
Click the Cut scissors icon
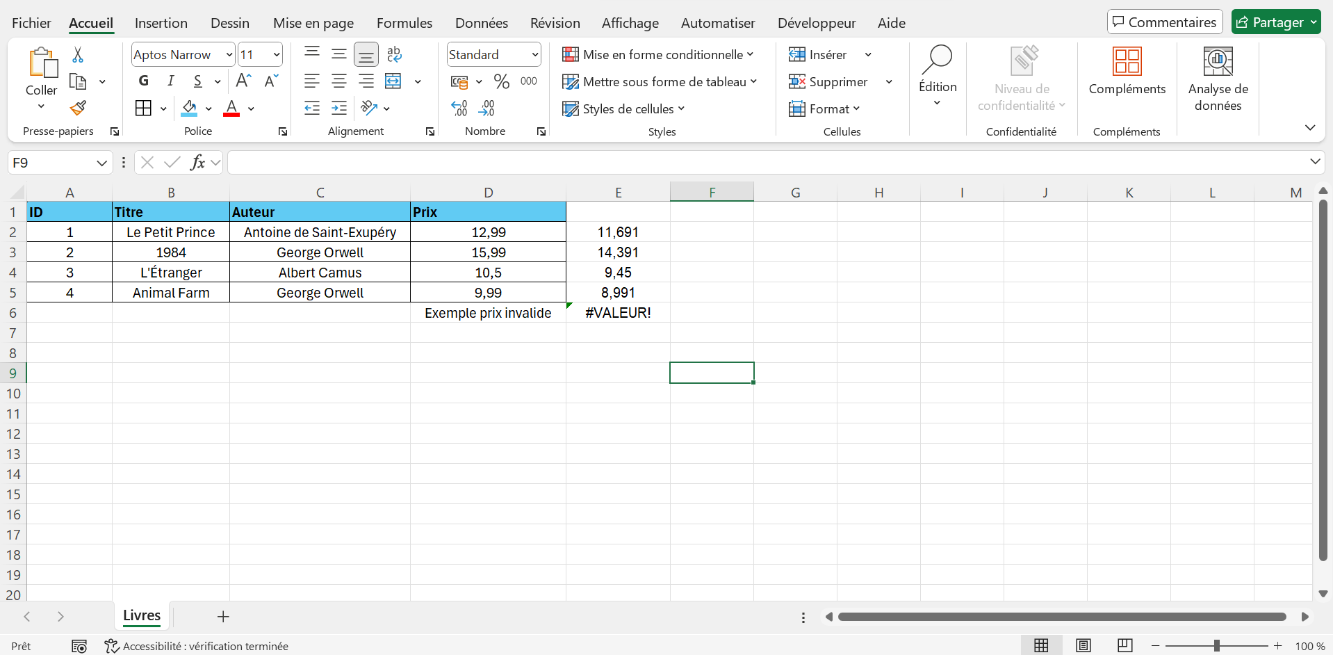point(78,55)
